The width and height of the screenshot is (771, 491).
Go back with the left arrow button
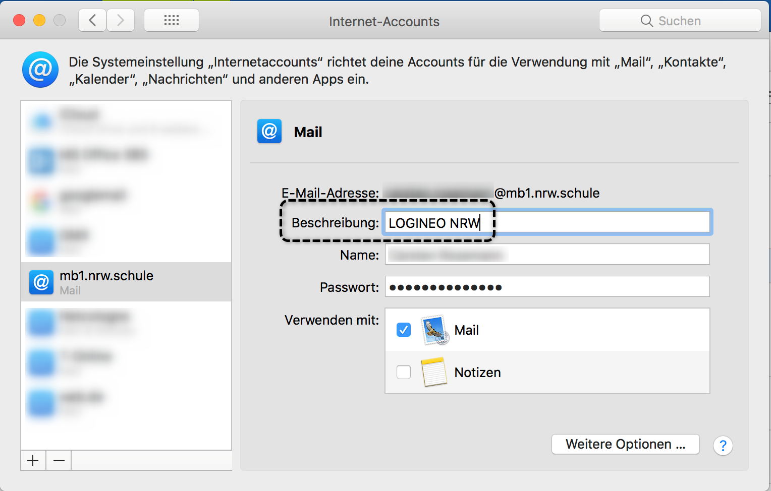[92, 21]
